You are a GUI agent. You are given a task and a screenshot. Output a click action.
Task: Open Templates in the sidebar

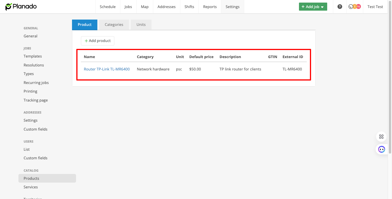[x=33, y=56]
